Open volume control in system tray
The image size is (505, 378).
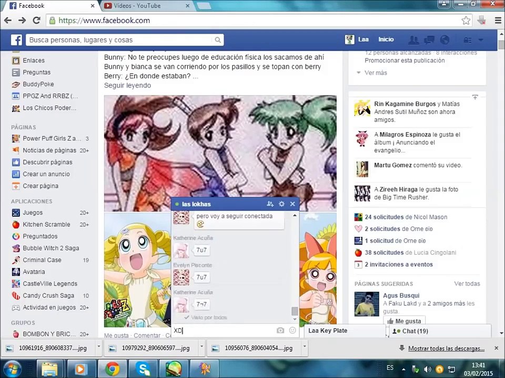(427, 369)
